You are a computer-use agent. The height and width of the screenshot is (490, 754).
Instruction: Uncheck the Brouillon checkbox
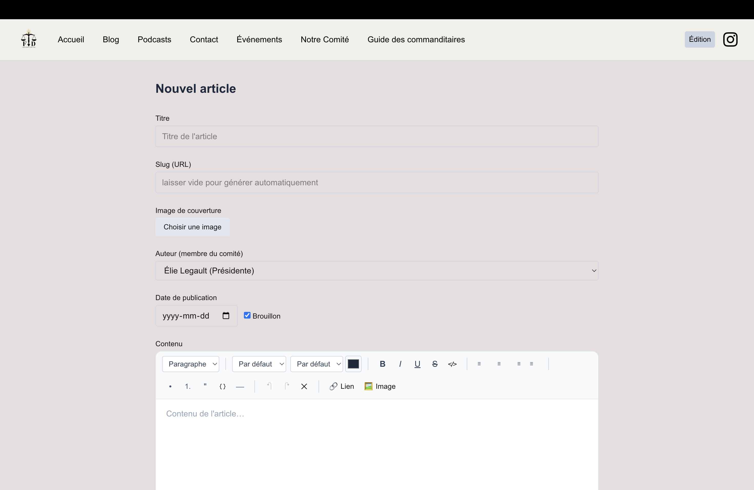click(247, 315)
